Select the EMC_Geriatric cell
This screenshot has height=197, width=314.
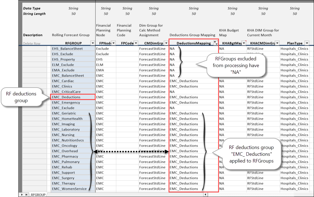pyautogui.click(x=73, y=113)
